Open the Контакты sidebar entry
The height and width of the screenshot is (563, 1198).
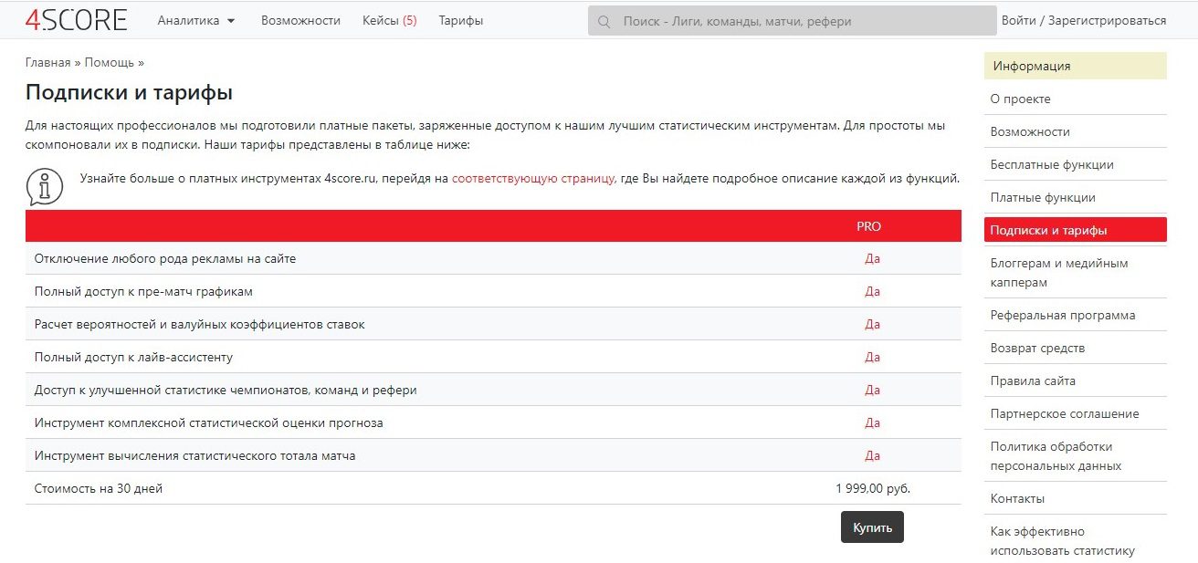(x=1016, y=498)
